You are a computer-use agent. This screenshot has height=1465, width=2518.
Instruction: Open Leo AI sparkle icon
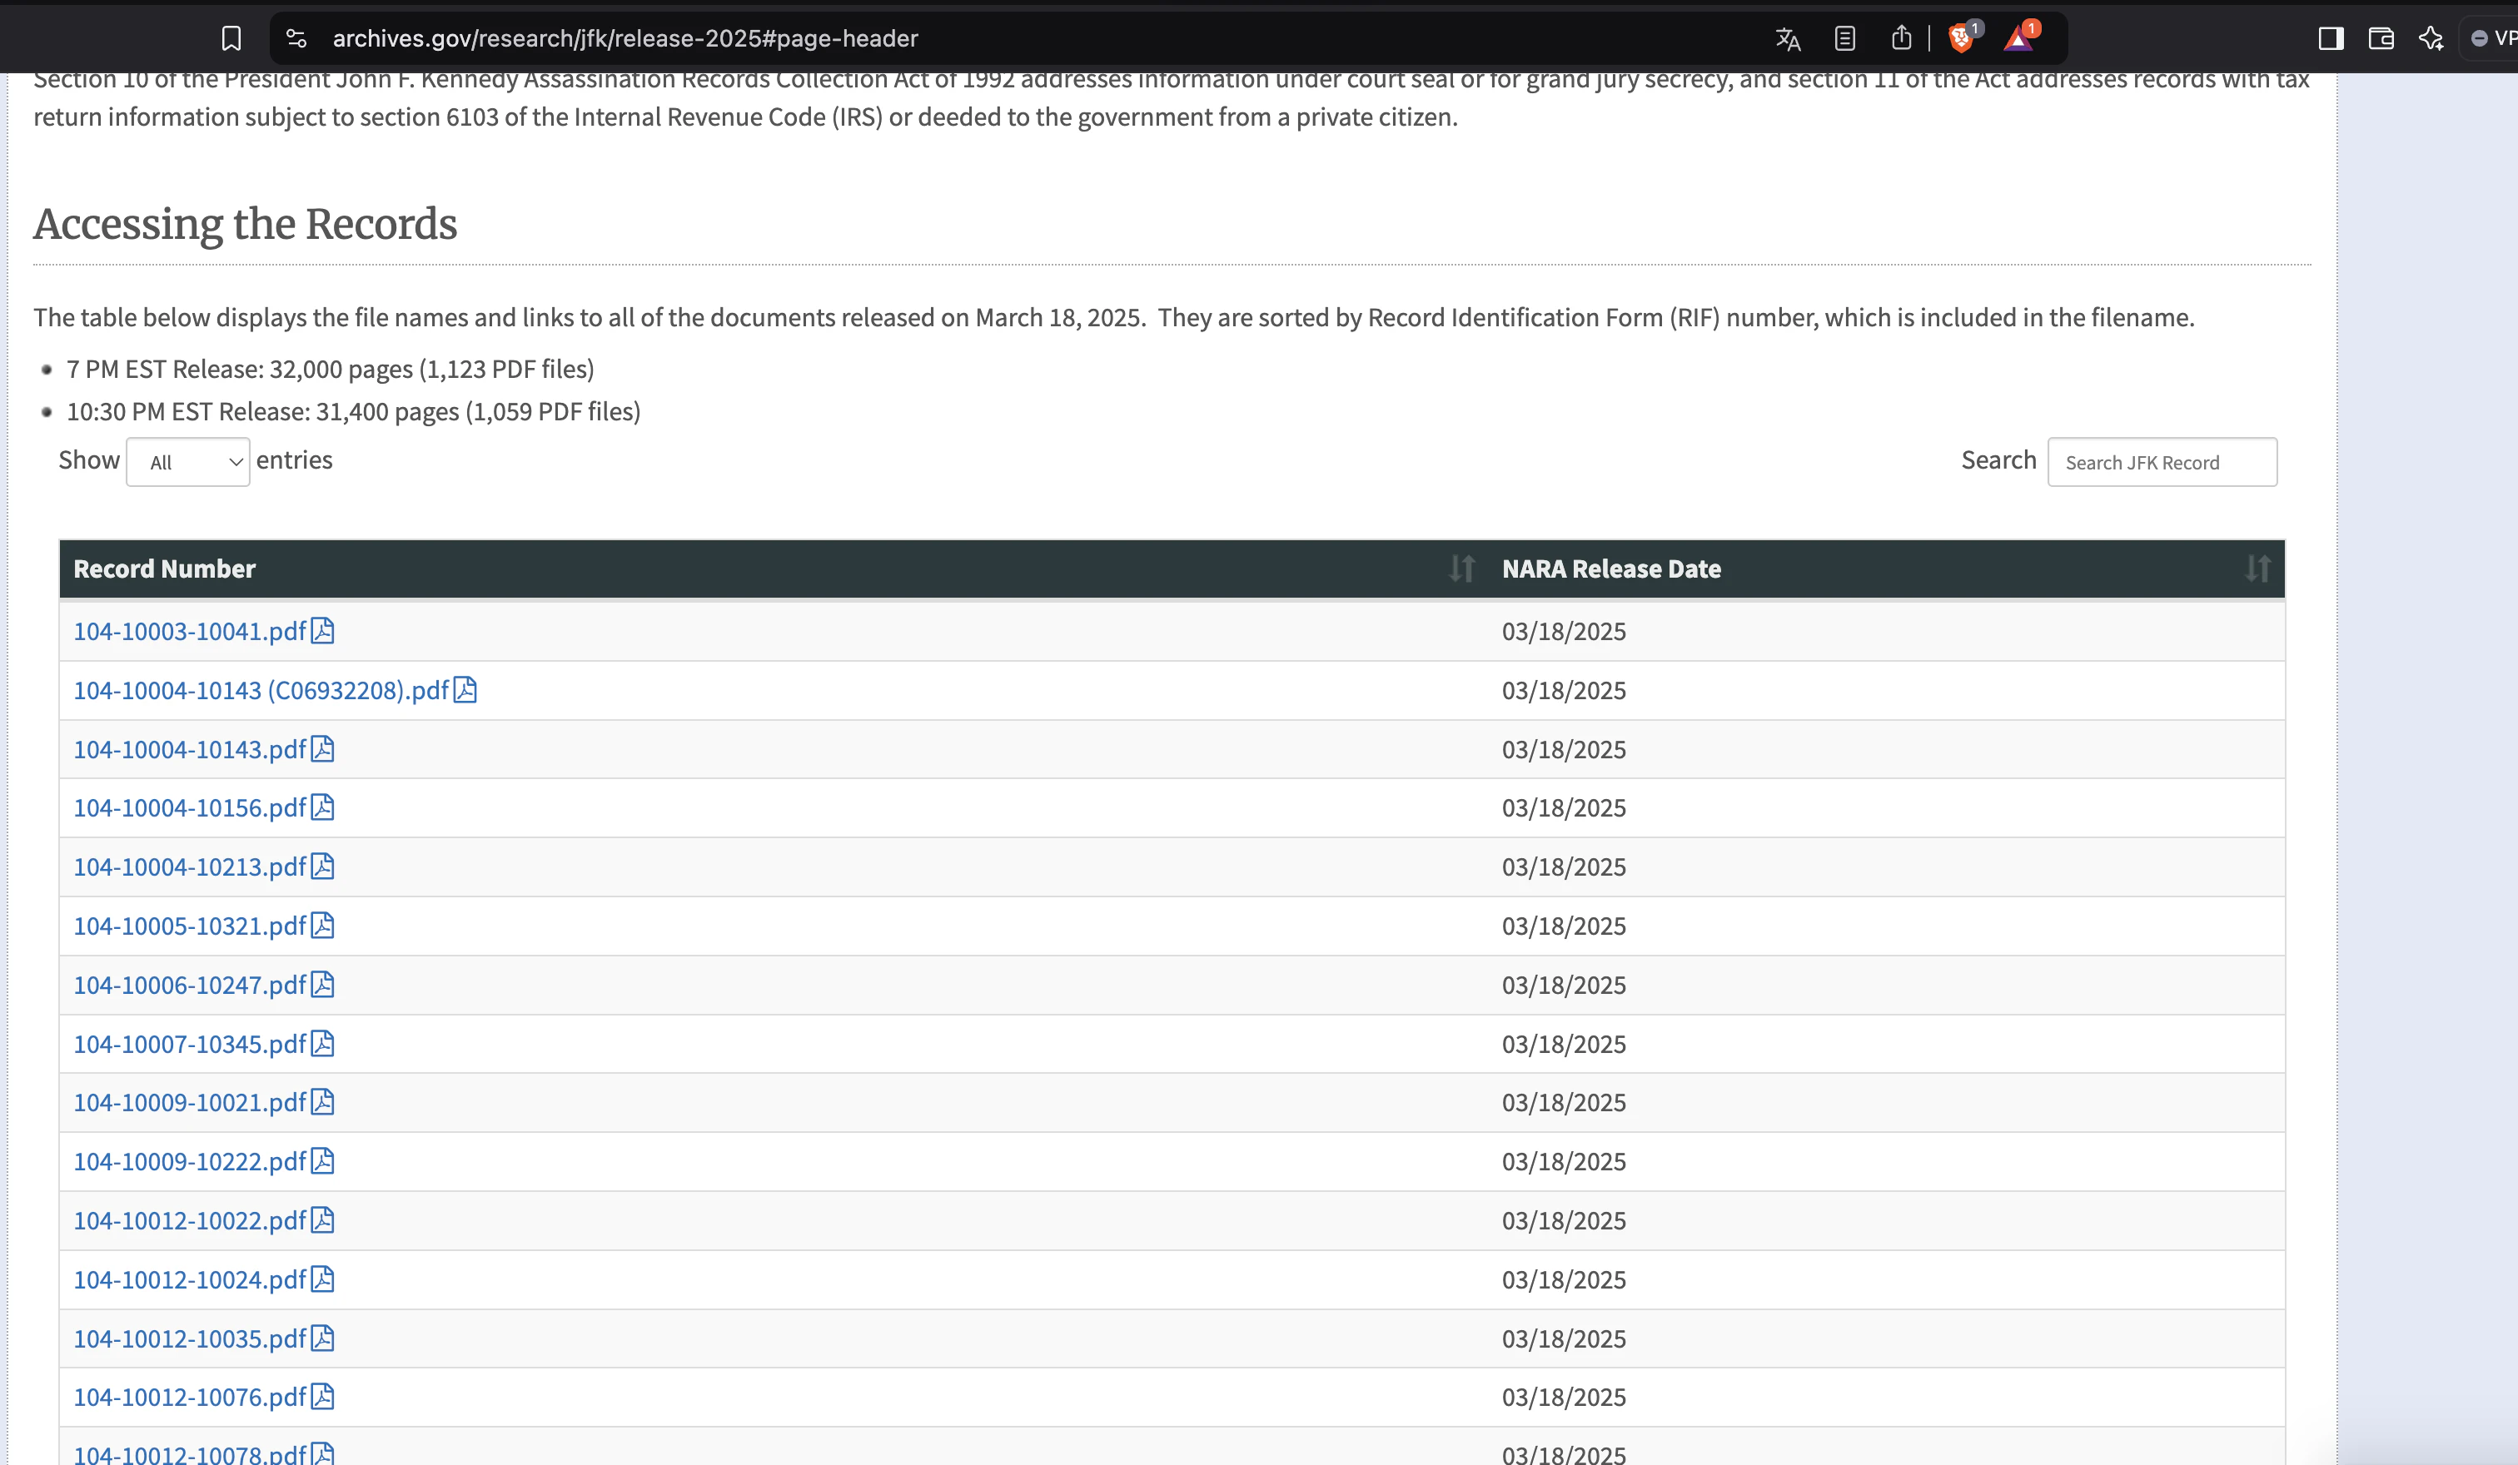tap(2431, 39)
